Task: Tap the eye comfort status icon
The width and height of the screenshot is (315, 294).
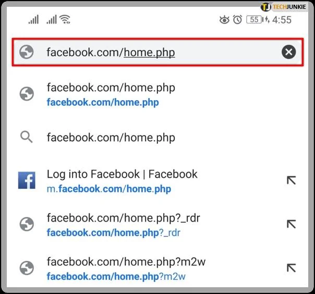Action: 224,20
